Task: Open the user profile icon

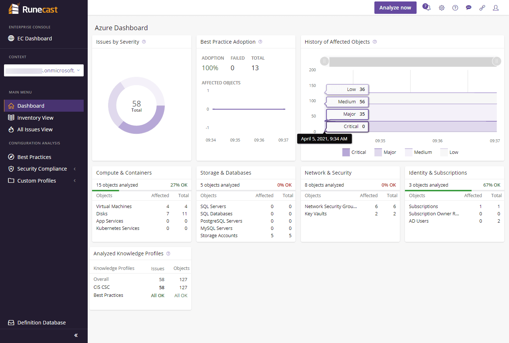Action: 496,8
